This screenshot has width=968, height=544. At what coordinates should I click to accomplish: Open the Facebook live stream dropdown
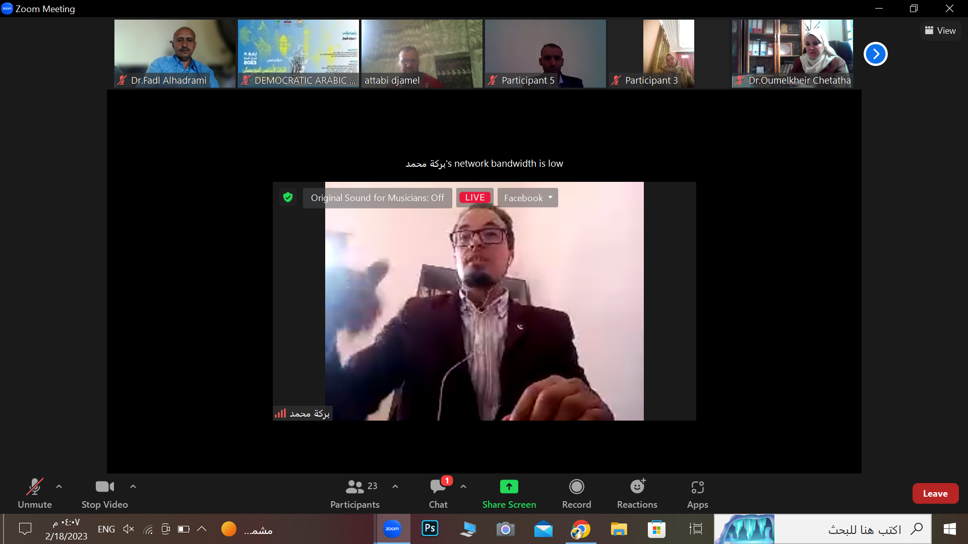[x=527, y=198]
